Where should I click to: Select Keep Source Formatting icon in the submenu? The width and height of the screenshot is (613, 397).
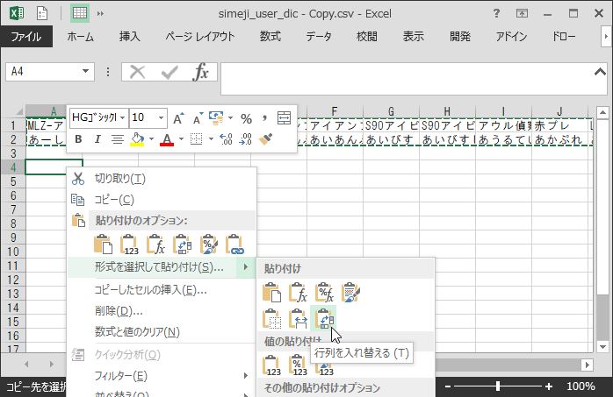[350, 293]
